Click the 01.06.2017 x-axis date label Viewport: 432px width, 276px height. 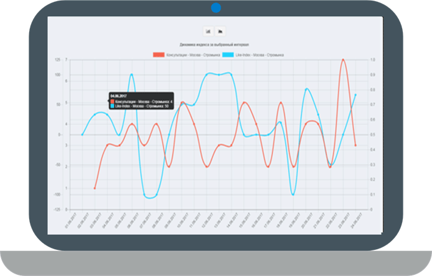click(72, 219)
